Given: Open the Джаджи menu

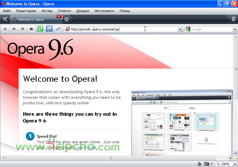Looking at the screenshot, I should [83, 11].
